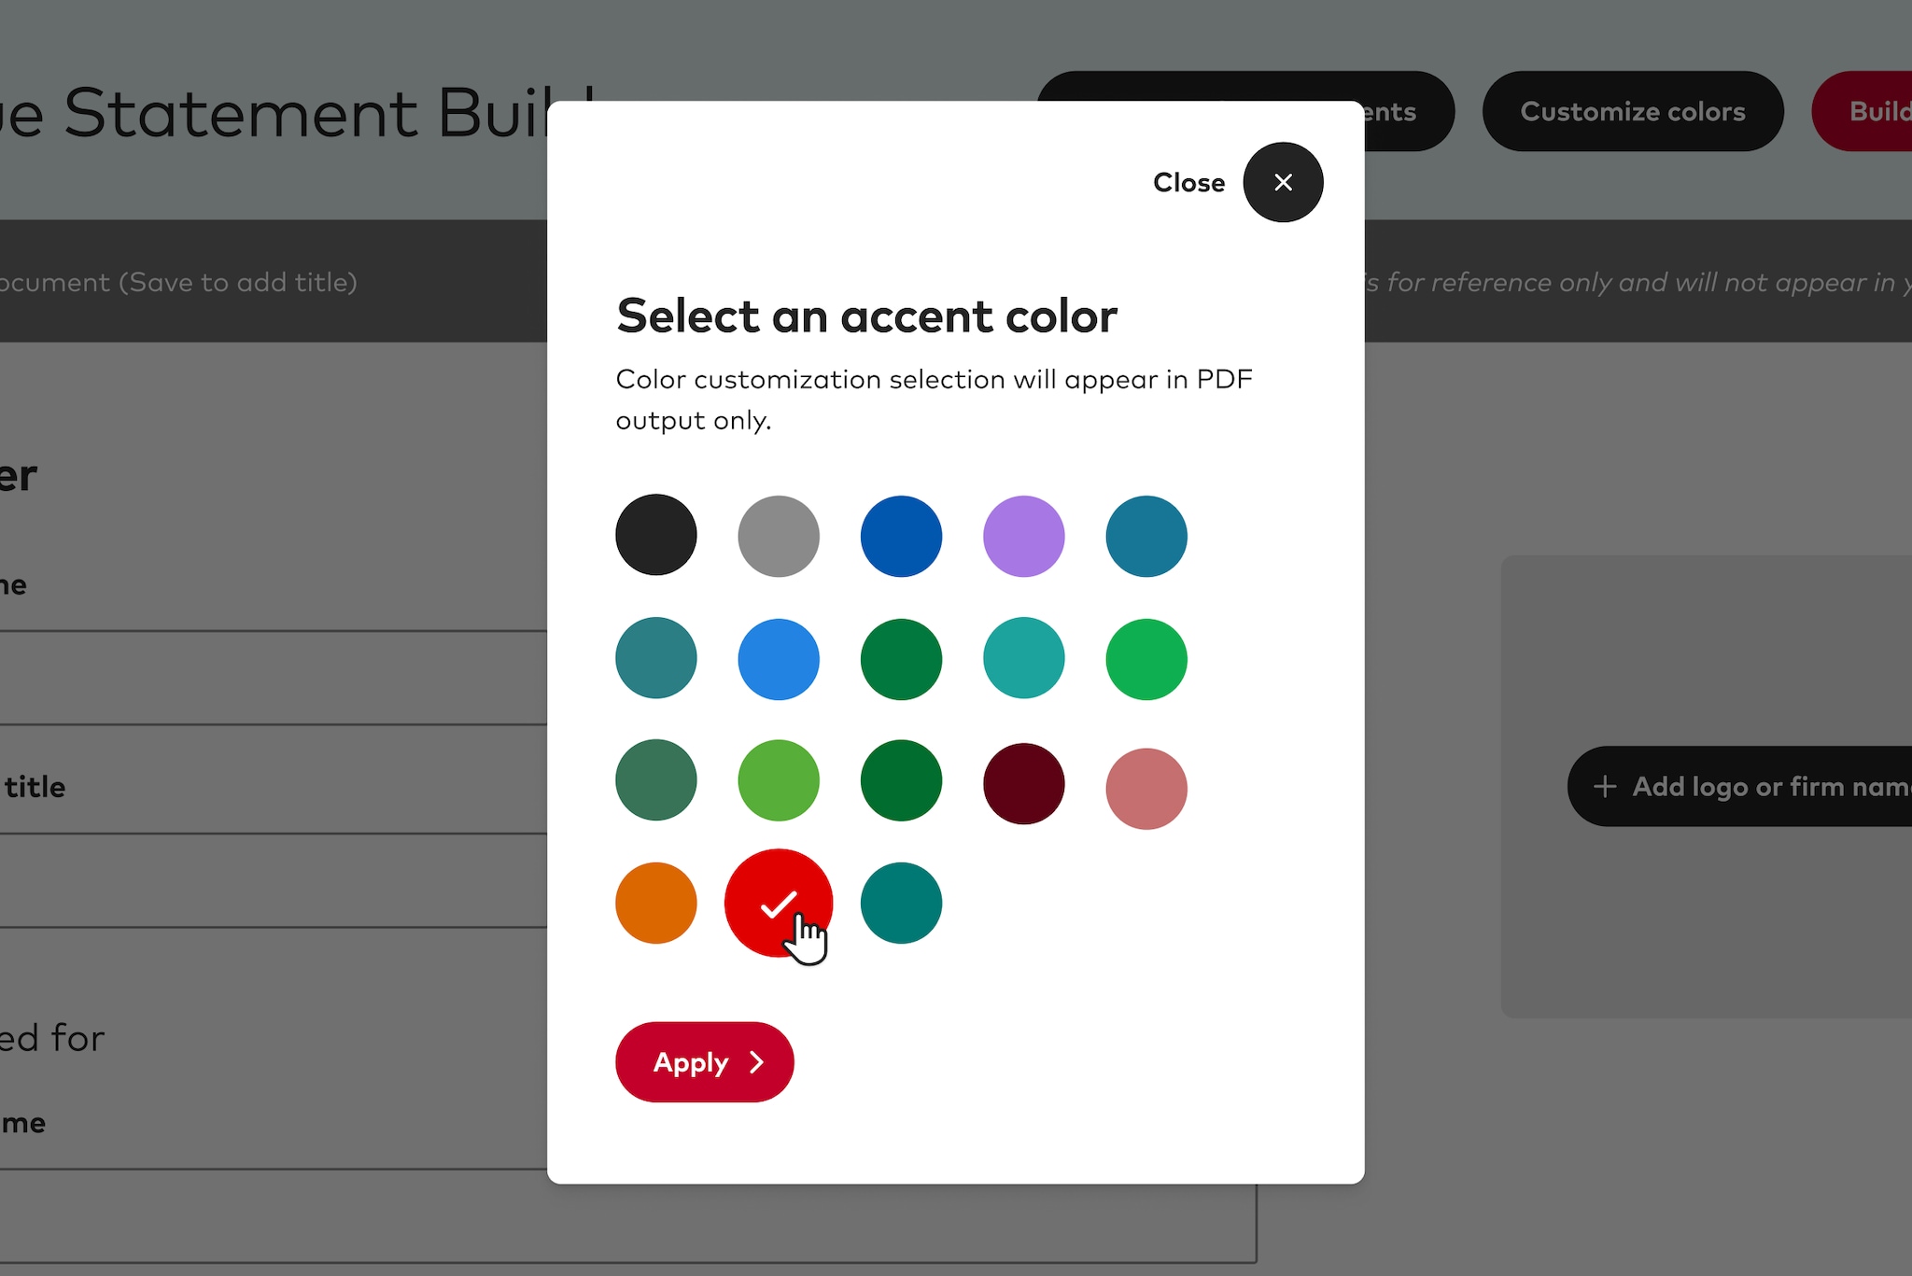Click the Apply button
Viewport: 1912px width, 1276px height.
pos(704,1061)
